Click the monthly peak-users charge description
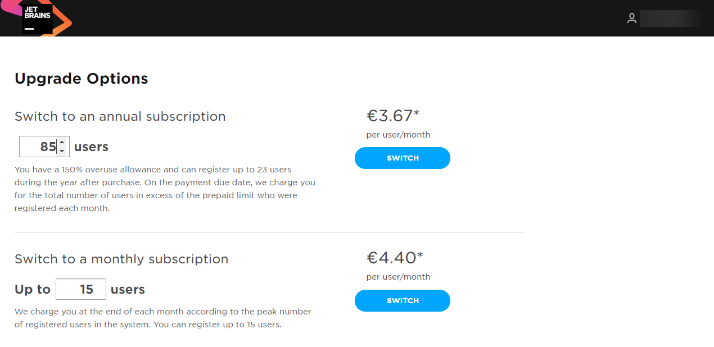 tap(163, 318)
